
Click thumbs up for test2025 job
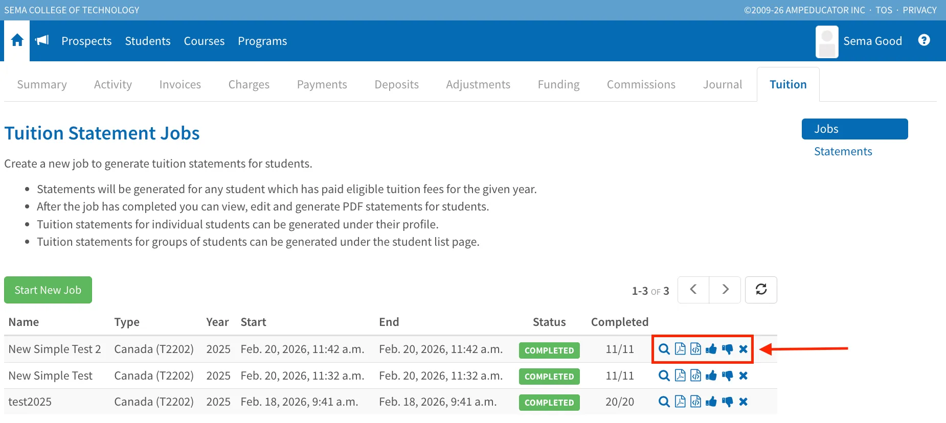pyautogui.click(x=711, y=402)
